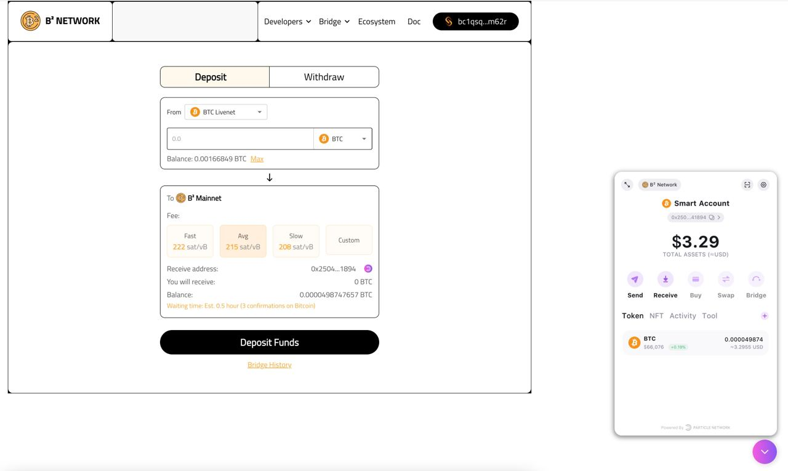Open the scan icon in wallet header
Screen dimensions: 788x471
747,185
